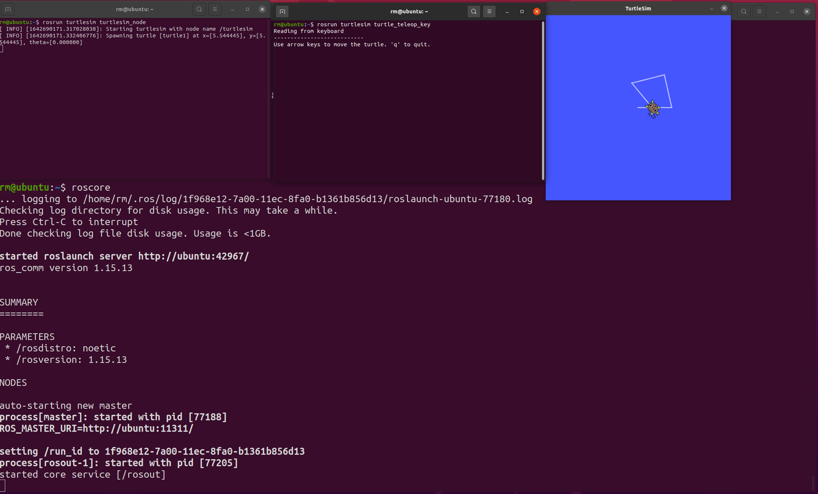Screen dimensions: 818x494
Task: Open new tab in turtlesim_node terminal
Action: pos(8,9)
